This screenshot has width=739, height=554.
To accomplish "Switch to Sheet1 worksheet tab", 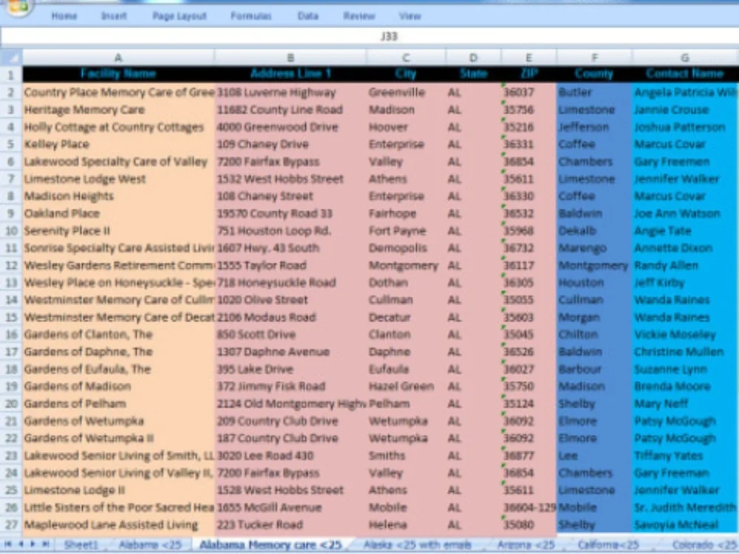I will [81, 545].
